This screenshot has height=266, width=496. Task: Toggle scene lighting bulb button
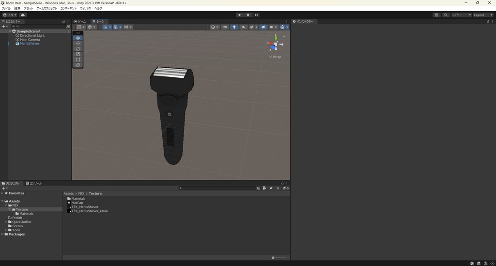tap(234, 27)
